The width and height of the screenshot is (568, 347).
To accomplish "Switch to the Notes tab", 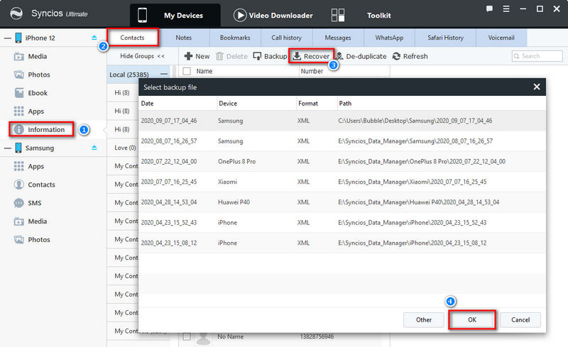I will click(184, 38).
